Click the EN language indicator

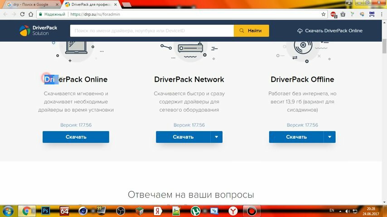pos(332,210)
